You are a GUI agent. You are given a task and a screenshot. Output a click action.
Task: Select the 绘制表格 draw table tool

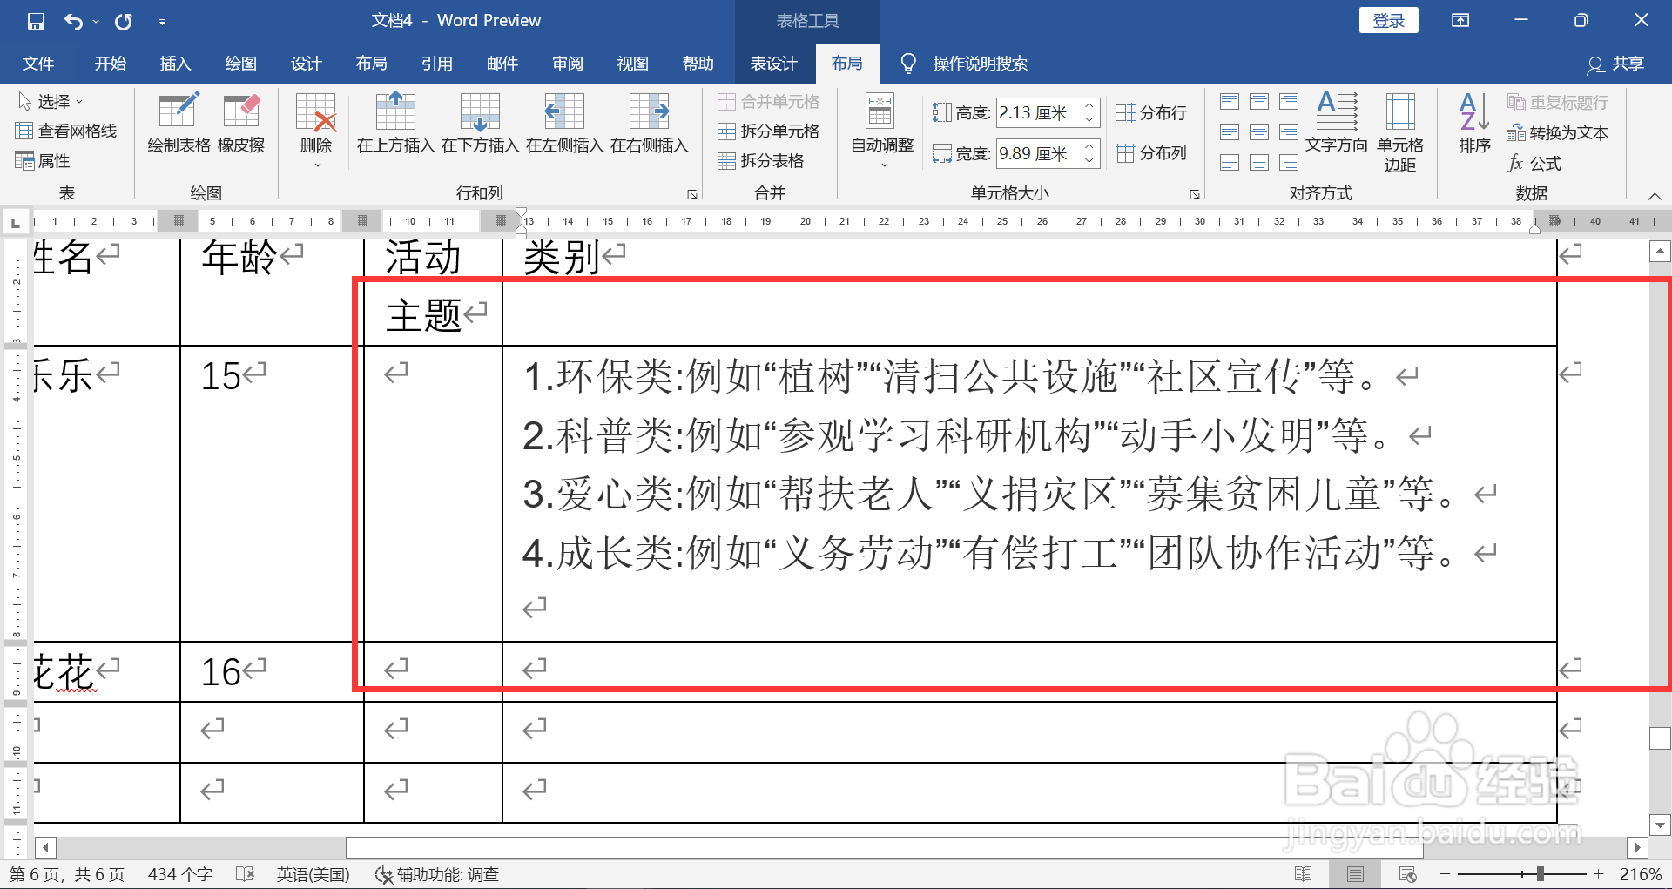pyautogui.click(x=178, y=122)
